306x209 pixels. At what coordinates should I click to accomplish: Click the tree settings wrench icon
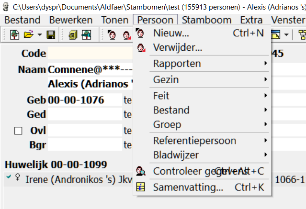coord(87,34)
